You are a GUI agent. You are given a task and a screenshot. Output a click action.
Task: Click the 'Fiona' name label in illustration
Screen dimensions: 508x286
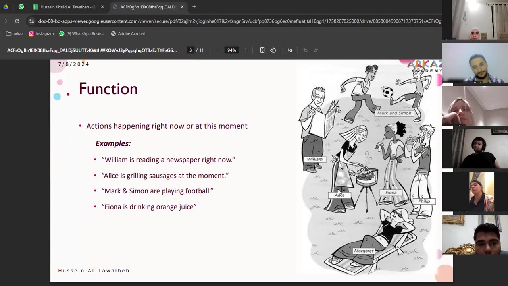coord(391,193)
